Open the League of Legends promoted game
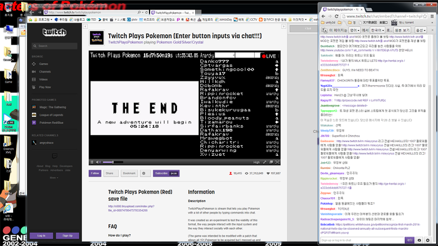Screen dimensions: 438x246 click(51, 115)
